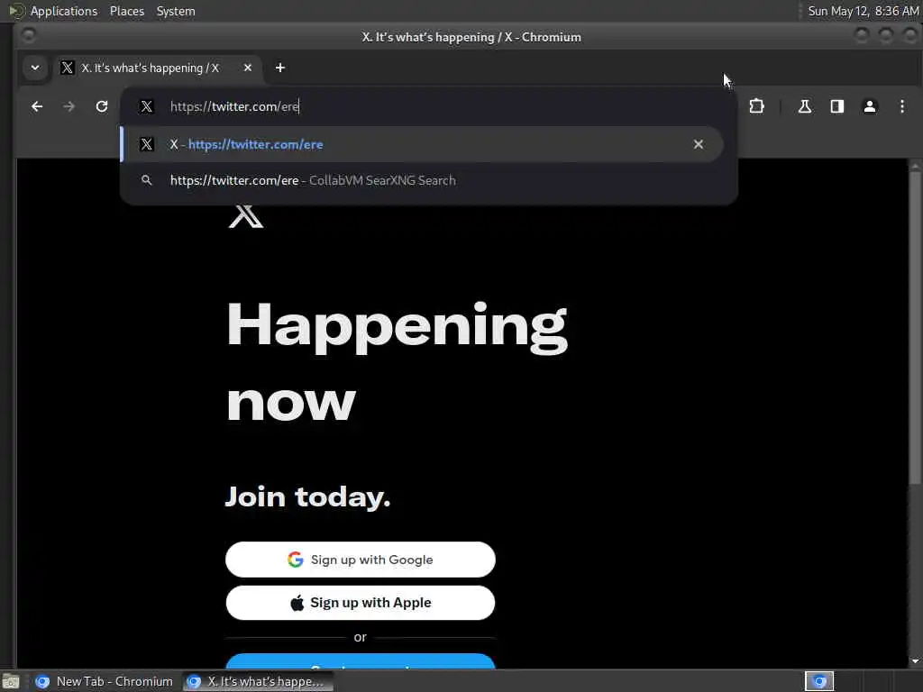The image size is (923, 692).
Task: Switch to New Tab - Chromium taskbar window
Action: point(105,681)
